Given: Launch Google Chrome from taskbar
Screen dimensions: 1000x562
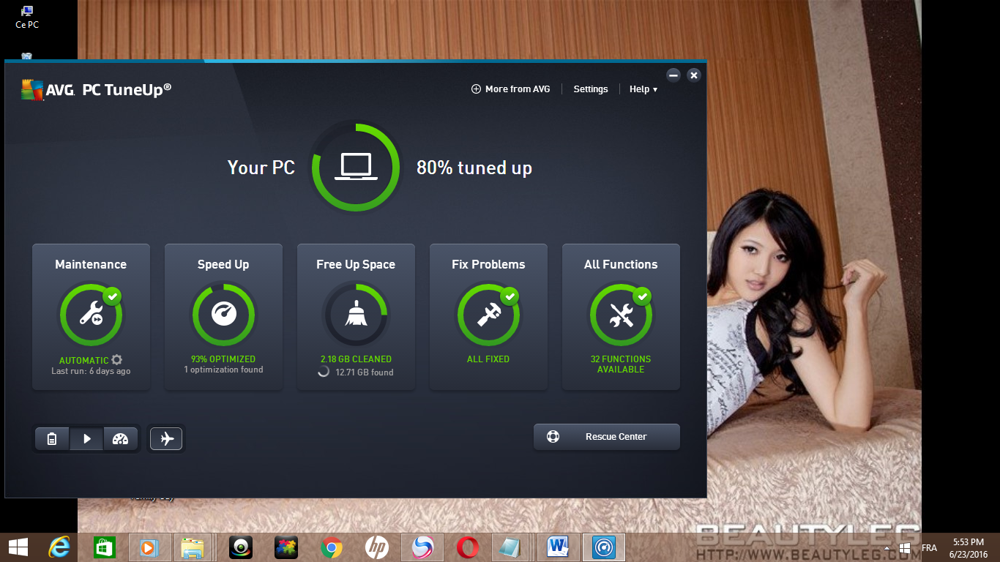Looking at the screenshot, I should 332,547.
